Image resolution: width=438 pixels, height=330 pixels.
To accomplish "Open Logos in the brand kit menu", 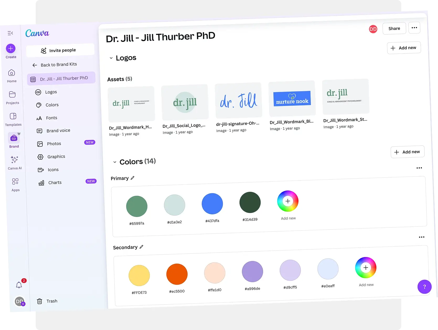I will (46, 92).
